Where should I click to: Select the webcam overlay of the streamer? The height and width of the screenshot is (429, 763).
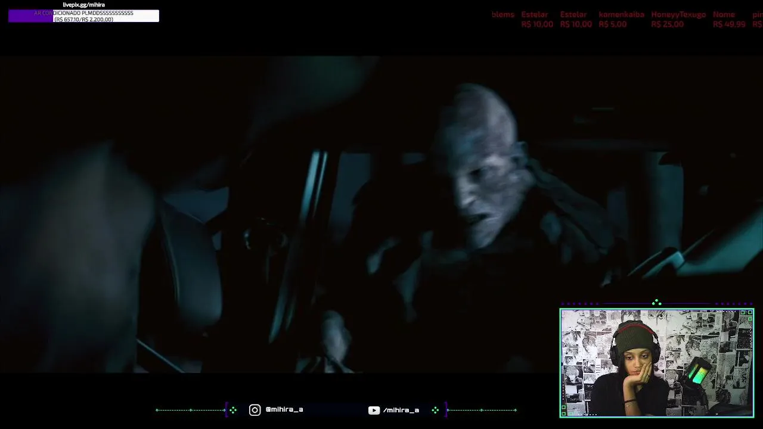tap(656, 363)
